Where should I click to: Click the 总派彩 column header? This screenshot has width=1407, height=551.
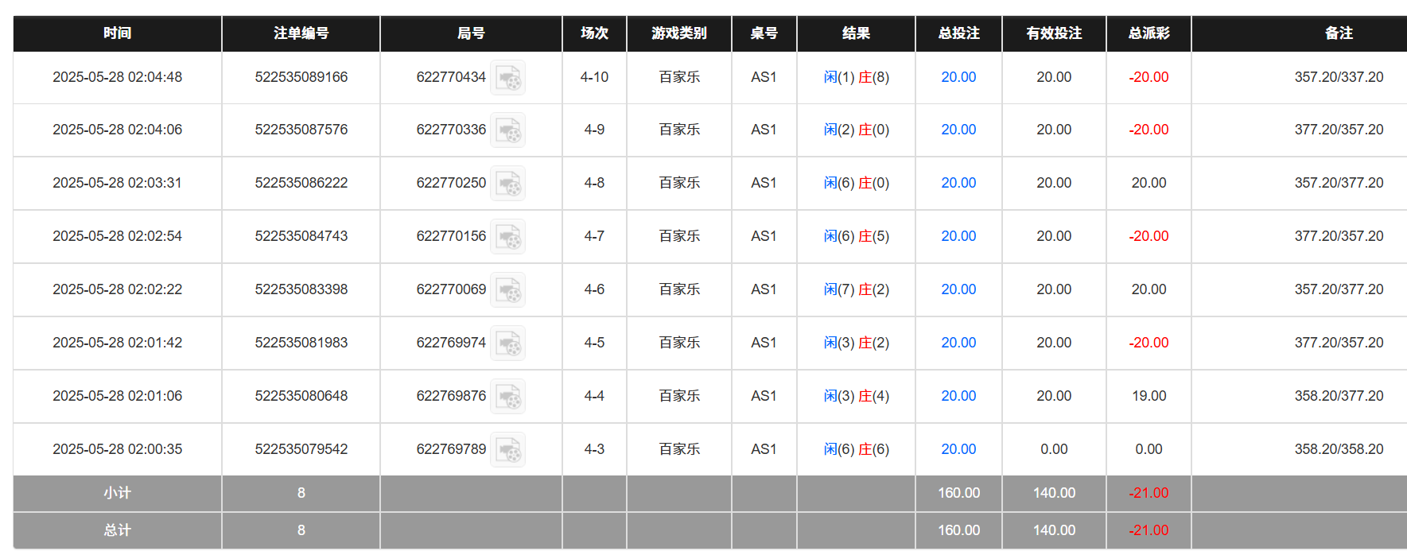(1149, 33)
